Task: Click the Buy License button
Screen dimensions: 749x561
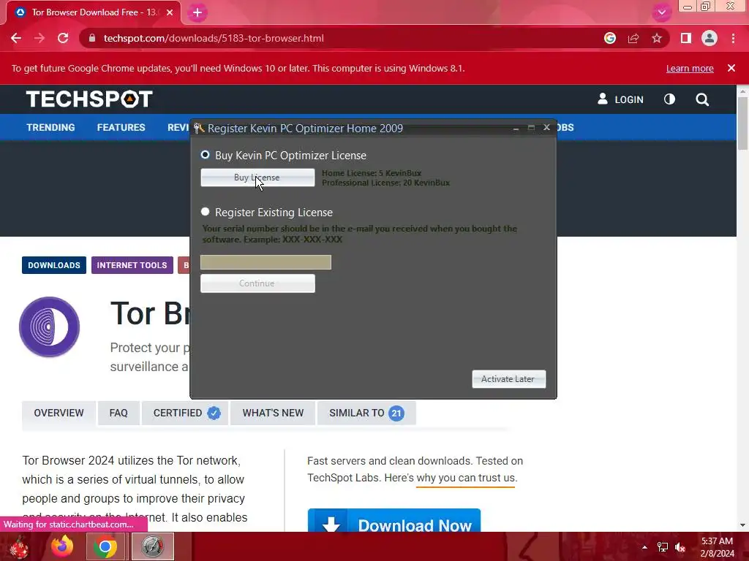Action: (257, 178)
